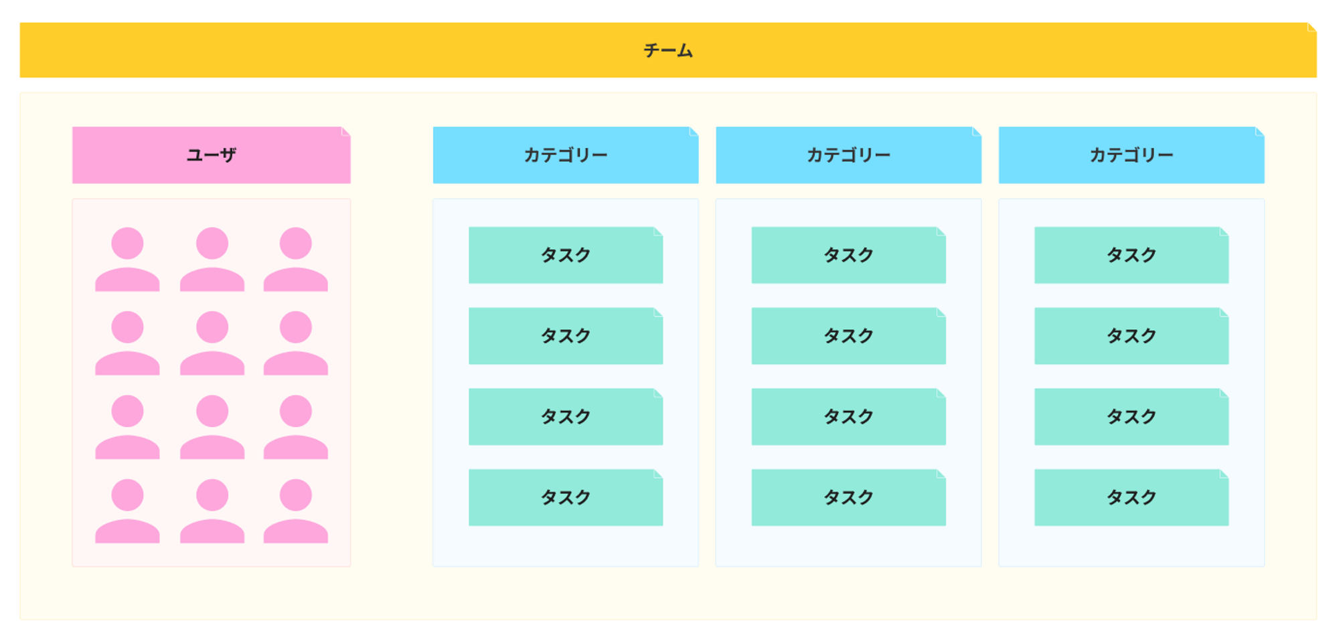Click the third-row middle user avatar

(x=212, y=427)
